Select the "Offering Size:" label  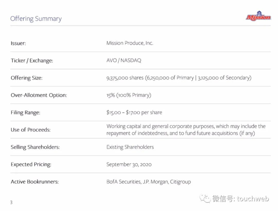tap(27, 78)
